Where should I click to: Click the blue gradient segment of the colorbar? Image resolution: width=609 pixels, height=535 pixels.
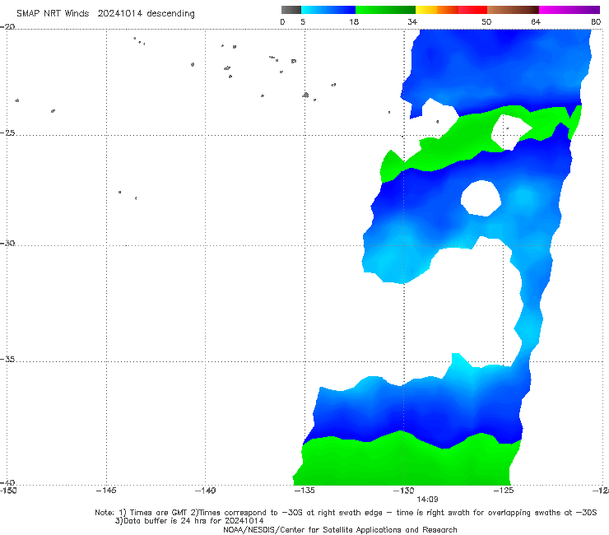click(x=328, y=10)
